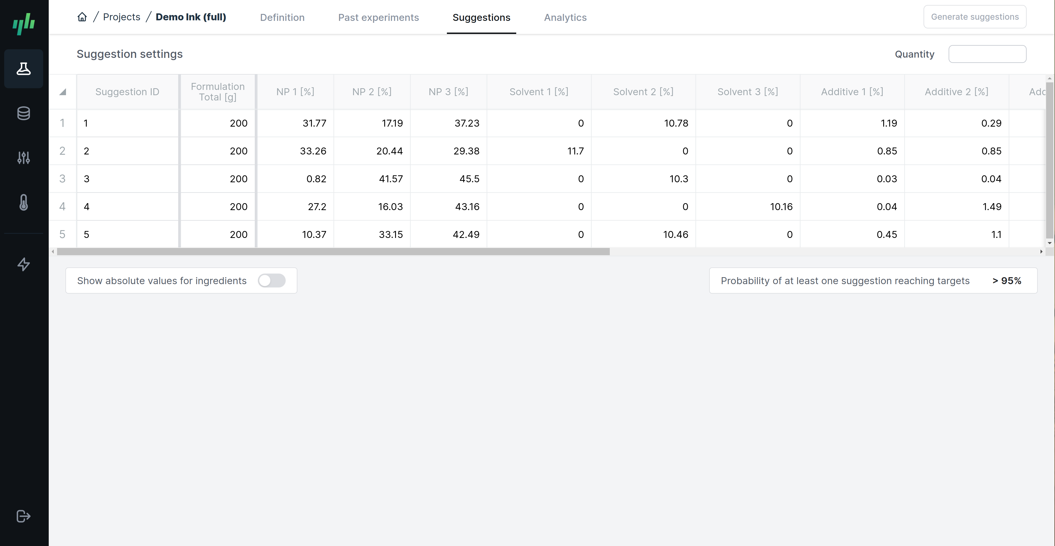Open the Projects breadcrumb link
The height and width of the screenshot is (546, 1055).
pos(121,16)
